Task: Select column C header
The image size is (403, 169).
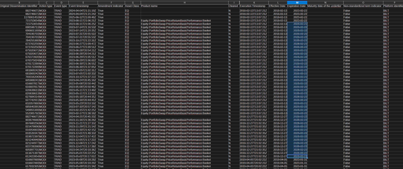Action: pos(46,2)
